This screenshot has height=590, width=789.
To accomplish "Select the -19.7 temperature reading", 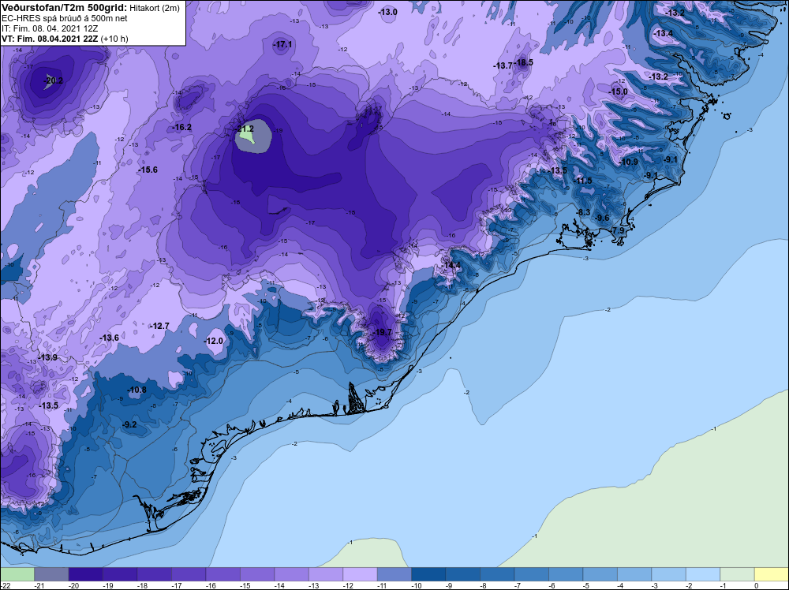I will coord(383,333).
